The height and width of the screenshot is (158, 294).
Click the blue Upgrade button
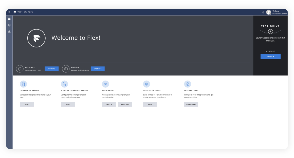98,69
